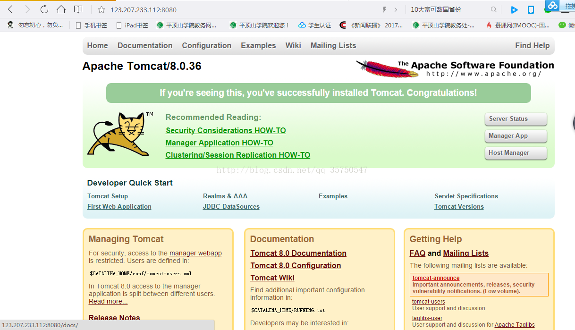Open the Mailing Lists link under Getting Help
575x330 pixels.
coord(466,253)
